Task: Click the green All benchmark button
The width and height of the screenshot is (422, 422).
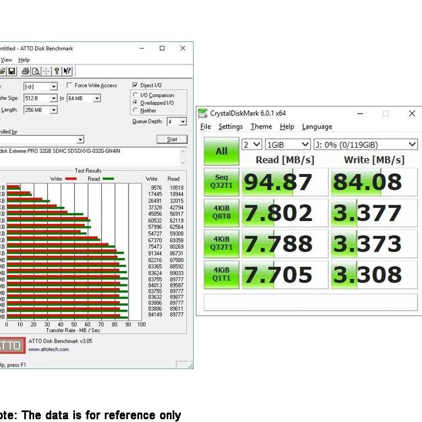Action: click(221, 151)
